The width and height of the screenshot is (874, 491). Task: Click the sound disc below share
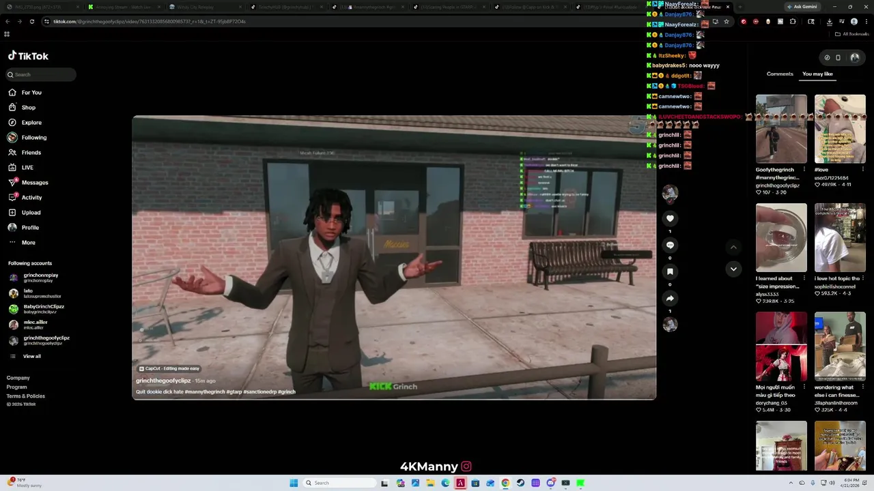point(670,325)
